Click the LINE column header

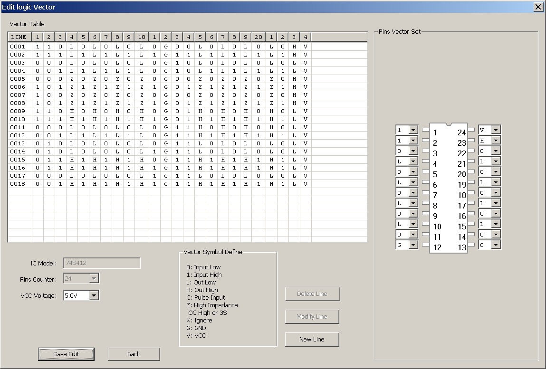[x=19, y=37]
